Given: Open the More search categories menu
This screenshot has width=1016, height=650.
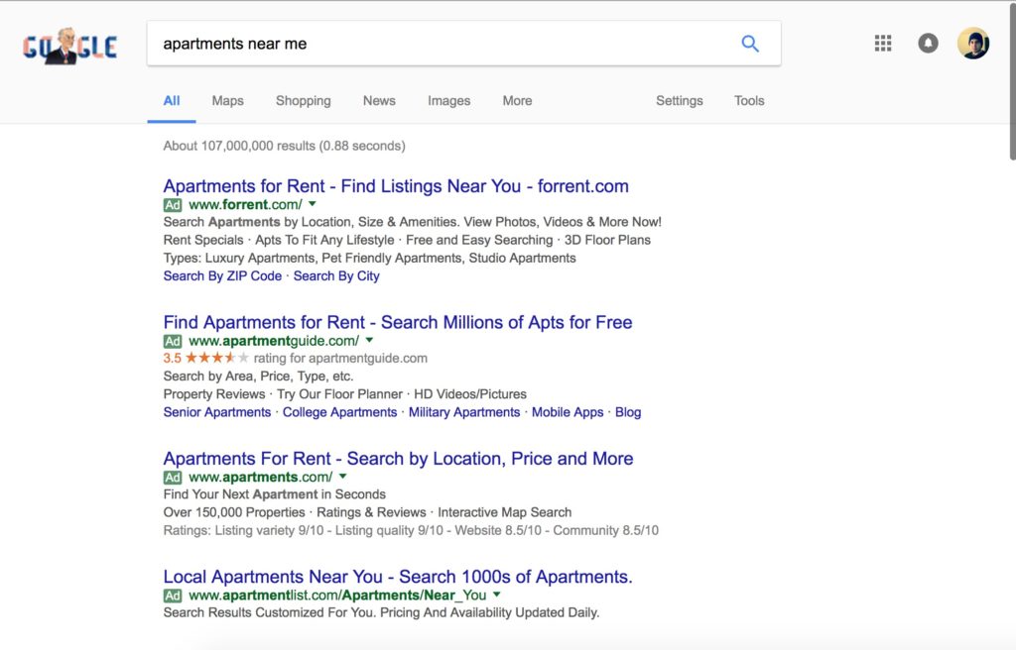Looking at the screenshot, I should [x=517, y=100].
